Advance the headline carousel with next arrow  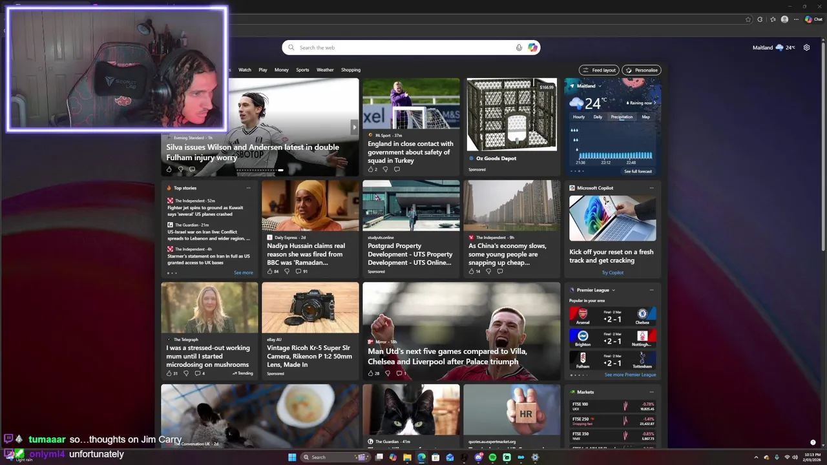[353, 127]
